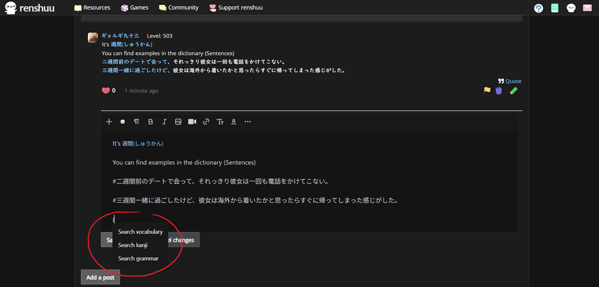
Task: Open the Community menu
Action: (x=179, y=8)
